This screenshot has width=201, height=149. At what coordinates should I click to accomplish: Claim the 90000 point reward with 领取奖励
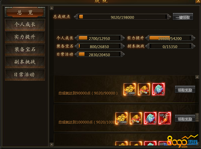[185, 89]
